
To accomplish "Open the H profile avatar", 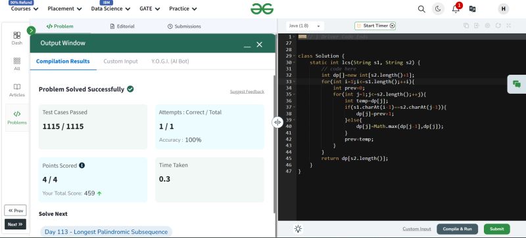I will [503, 9].
